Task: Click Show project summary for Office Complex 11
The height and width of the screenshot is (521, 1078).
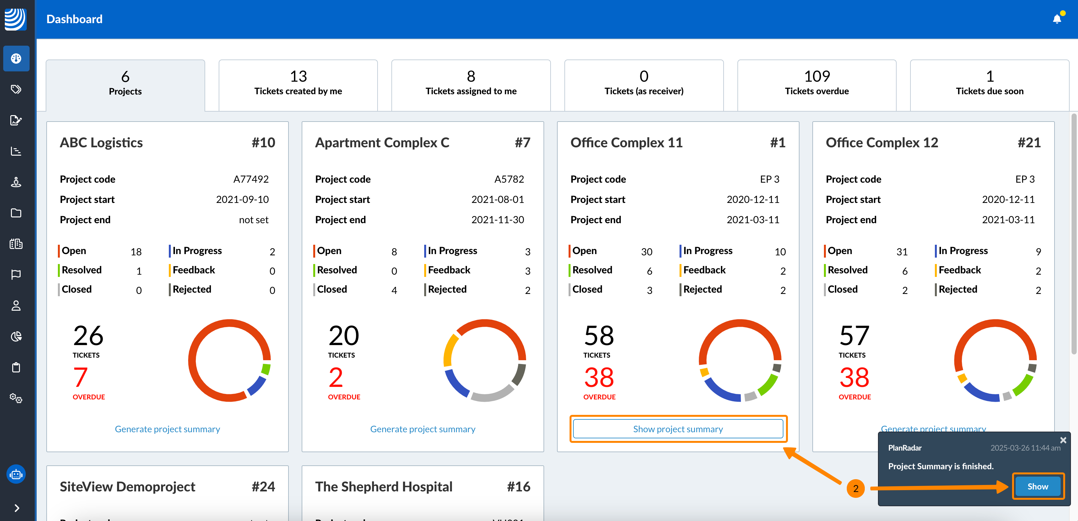Action: [678, 429]
